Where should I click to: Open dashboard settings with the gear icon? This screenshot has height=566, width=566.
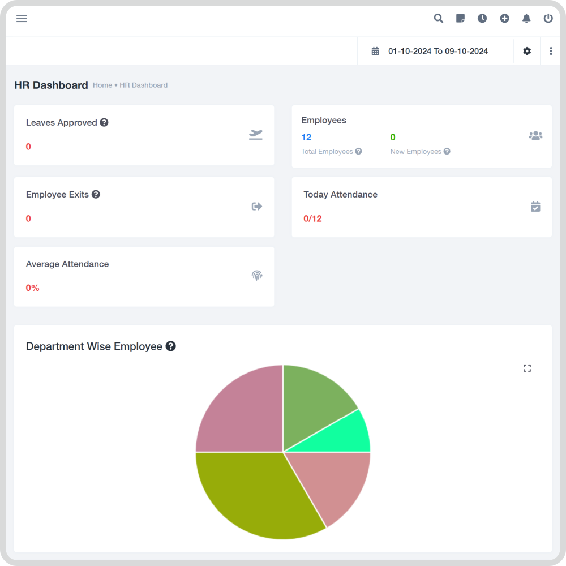pyautogui.click(x=527, y=51)
